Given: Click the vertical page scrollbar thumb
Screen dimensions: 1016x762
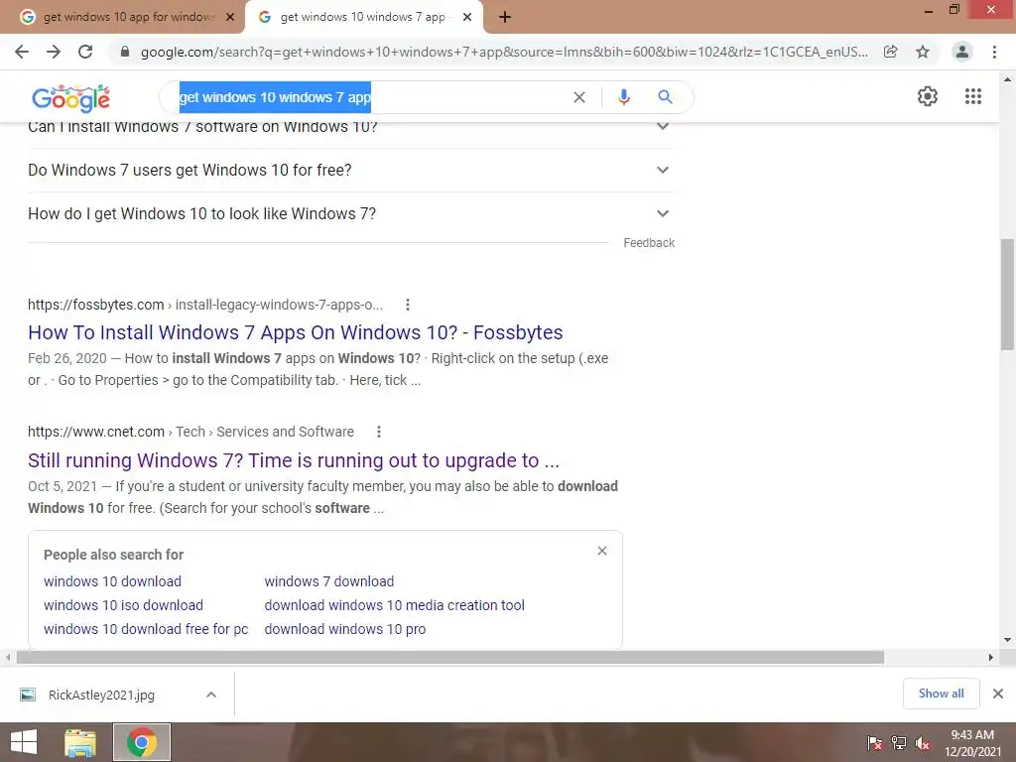Looking at the screenshot, I should coord(1007,294).
